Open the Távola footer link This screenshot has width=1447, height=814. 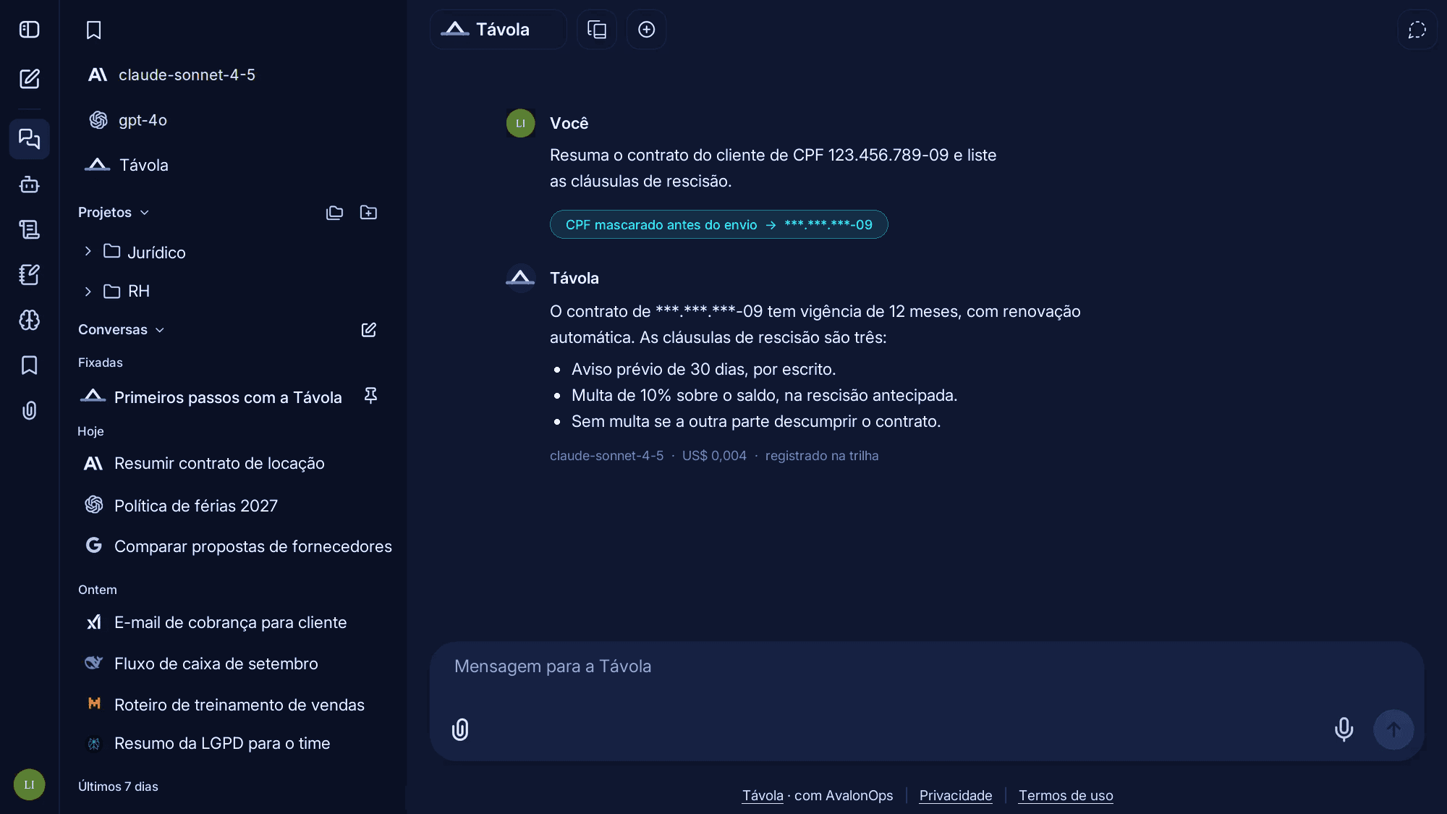tap(763, 795)
